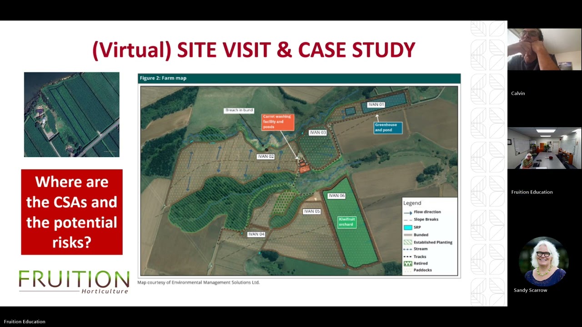This screenshot has width=582, height=327.
Task: Click the 'IVAN 04' map label
Action: point(256,234)
